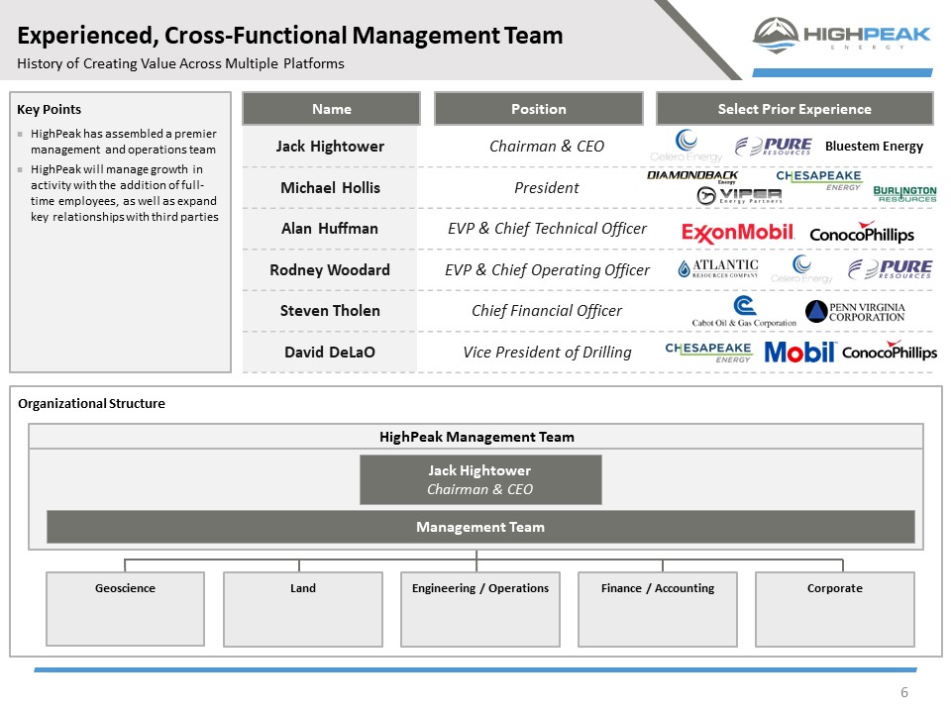951x713 pixels.
Task: Select Jack Hightower in the Name column
Action: coord(330,147)
